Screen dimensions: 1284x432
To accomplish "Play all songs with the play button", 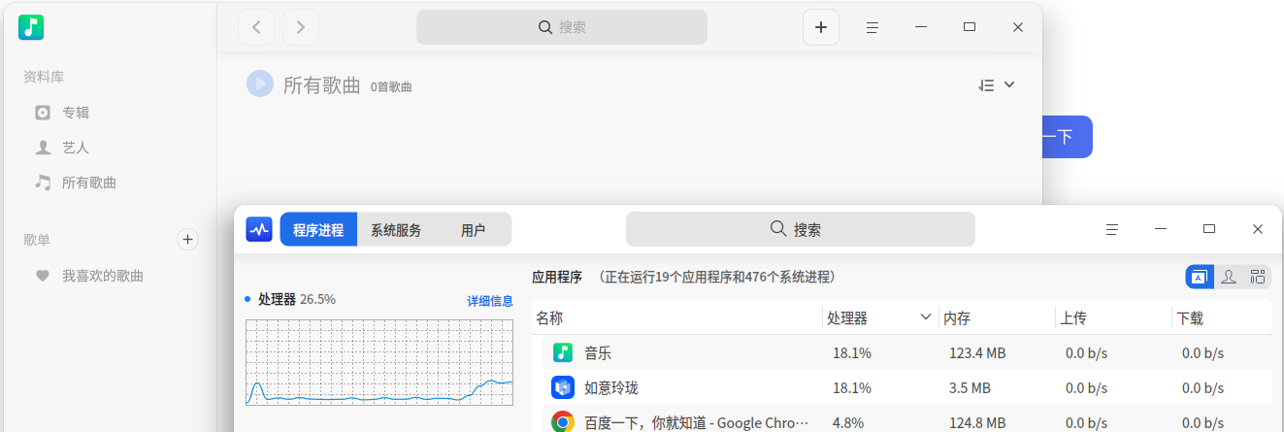I will click(x=260, y=83).
